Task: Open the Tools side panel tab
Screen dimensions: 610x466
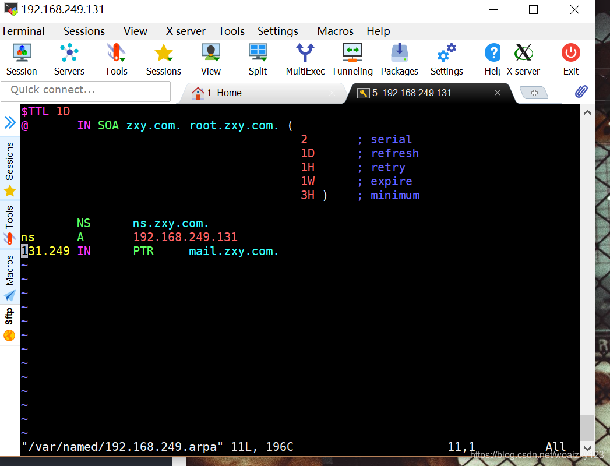Action: coord(10,225)
